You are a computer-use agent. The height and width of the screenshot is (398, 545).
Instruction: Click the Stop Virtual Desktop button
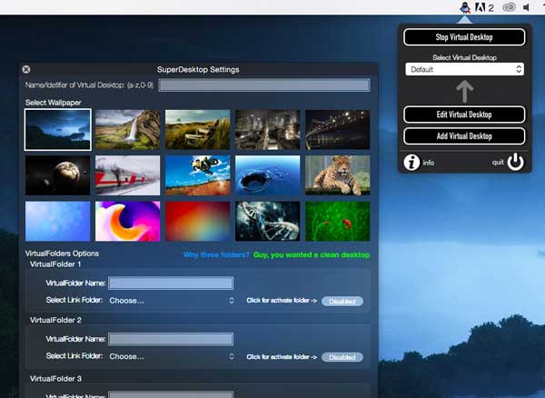click(x=464, y=37)
